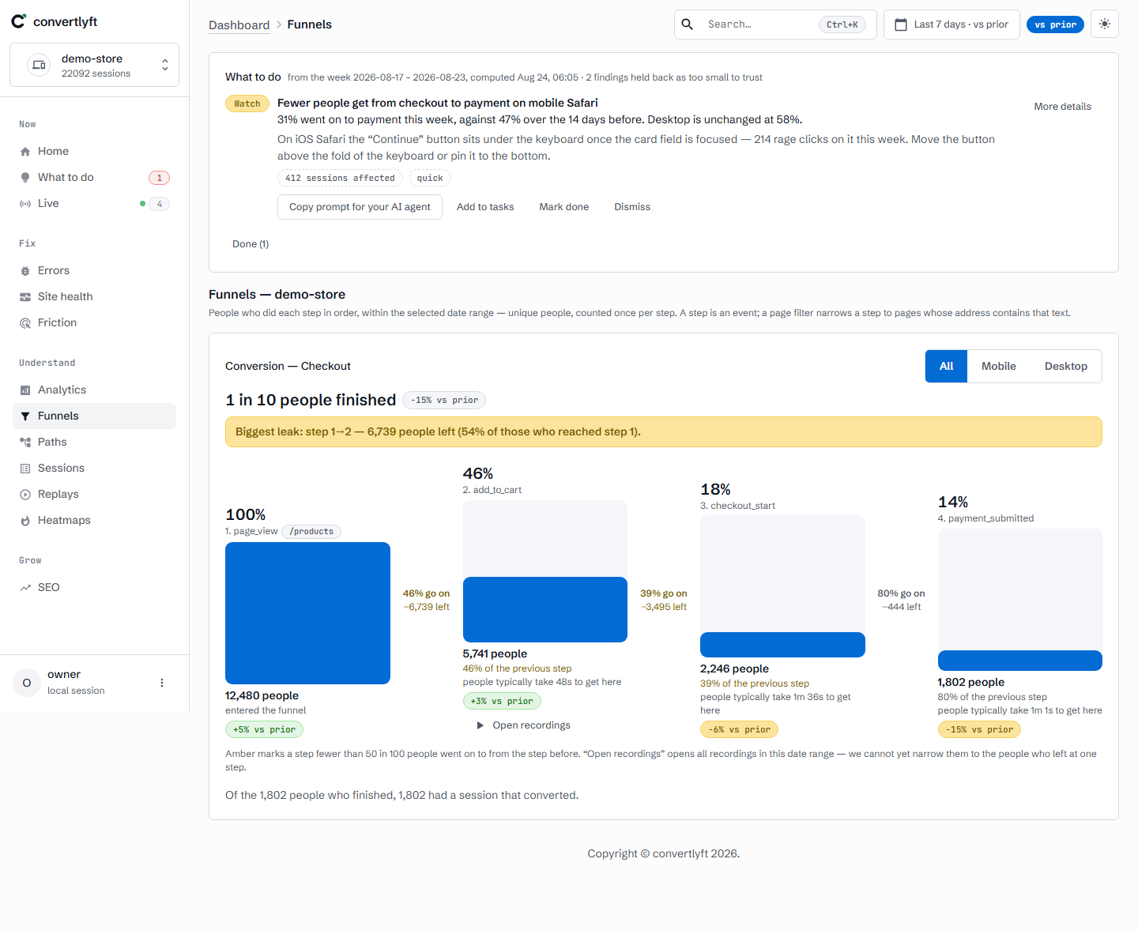The image size is (1138, 934).
Task: Open the Last 7 days date range picker
Action: click(951, 24)
